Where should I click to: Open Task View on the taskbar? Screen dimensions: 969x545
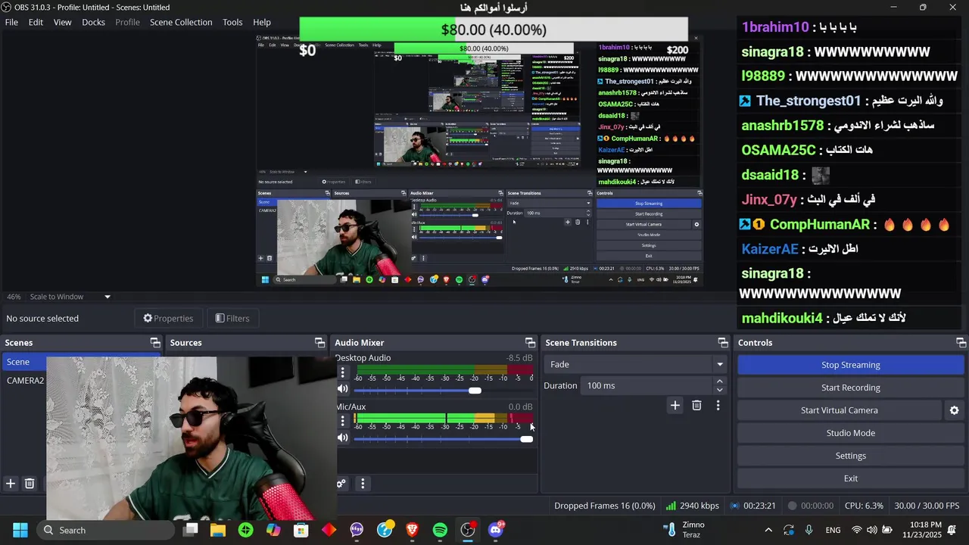[191, 530]
